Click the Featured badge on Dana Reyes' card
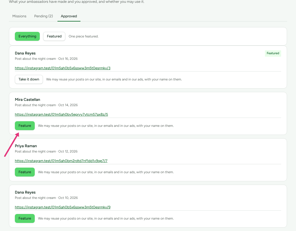Image resolution: width=296 pixels, height=231 pixels. [x=273, y=53]
